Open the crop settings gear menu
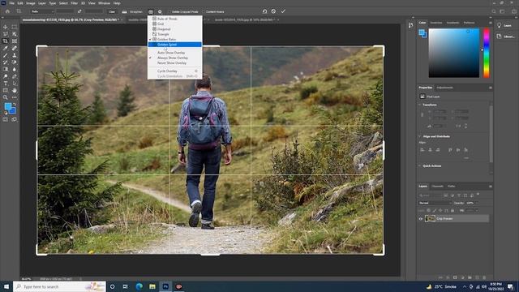This screenshot has height=292, width=519. (x=160, y=11)
